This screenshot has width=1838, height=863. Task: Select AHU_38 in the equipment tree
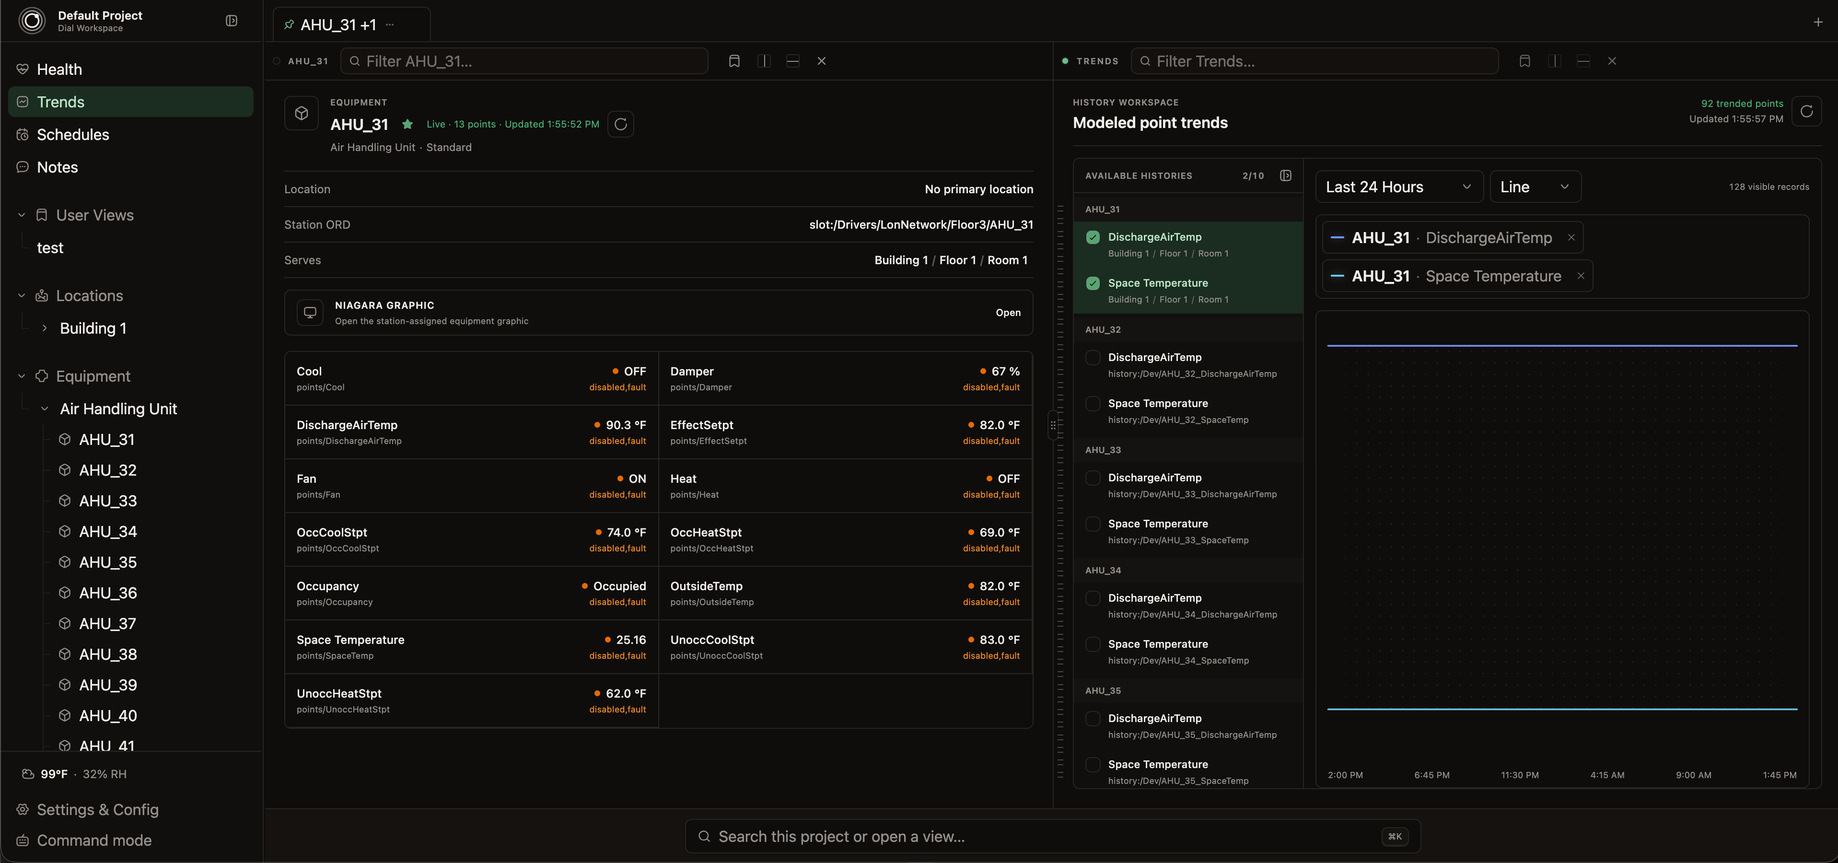108,654
